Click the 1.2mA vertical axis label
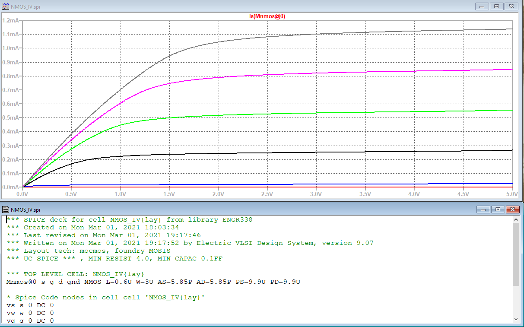 point(10,20)
